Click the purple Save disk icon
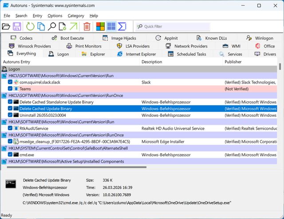 coord(17,27)
